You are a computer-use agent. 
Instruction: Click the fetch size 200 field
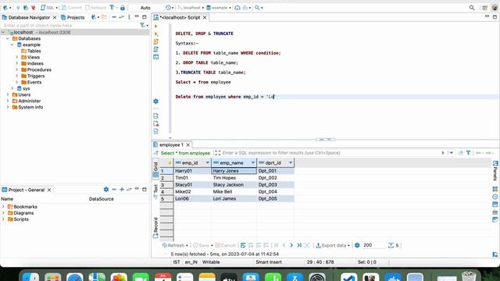click(373, 245)
